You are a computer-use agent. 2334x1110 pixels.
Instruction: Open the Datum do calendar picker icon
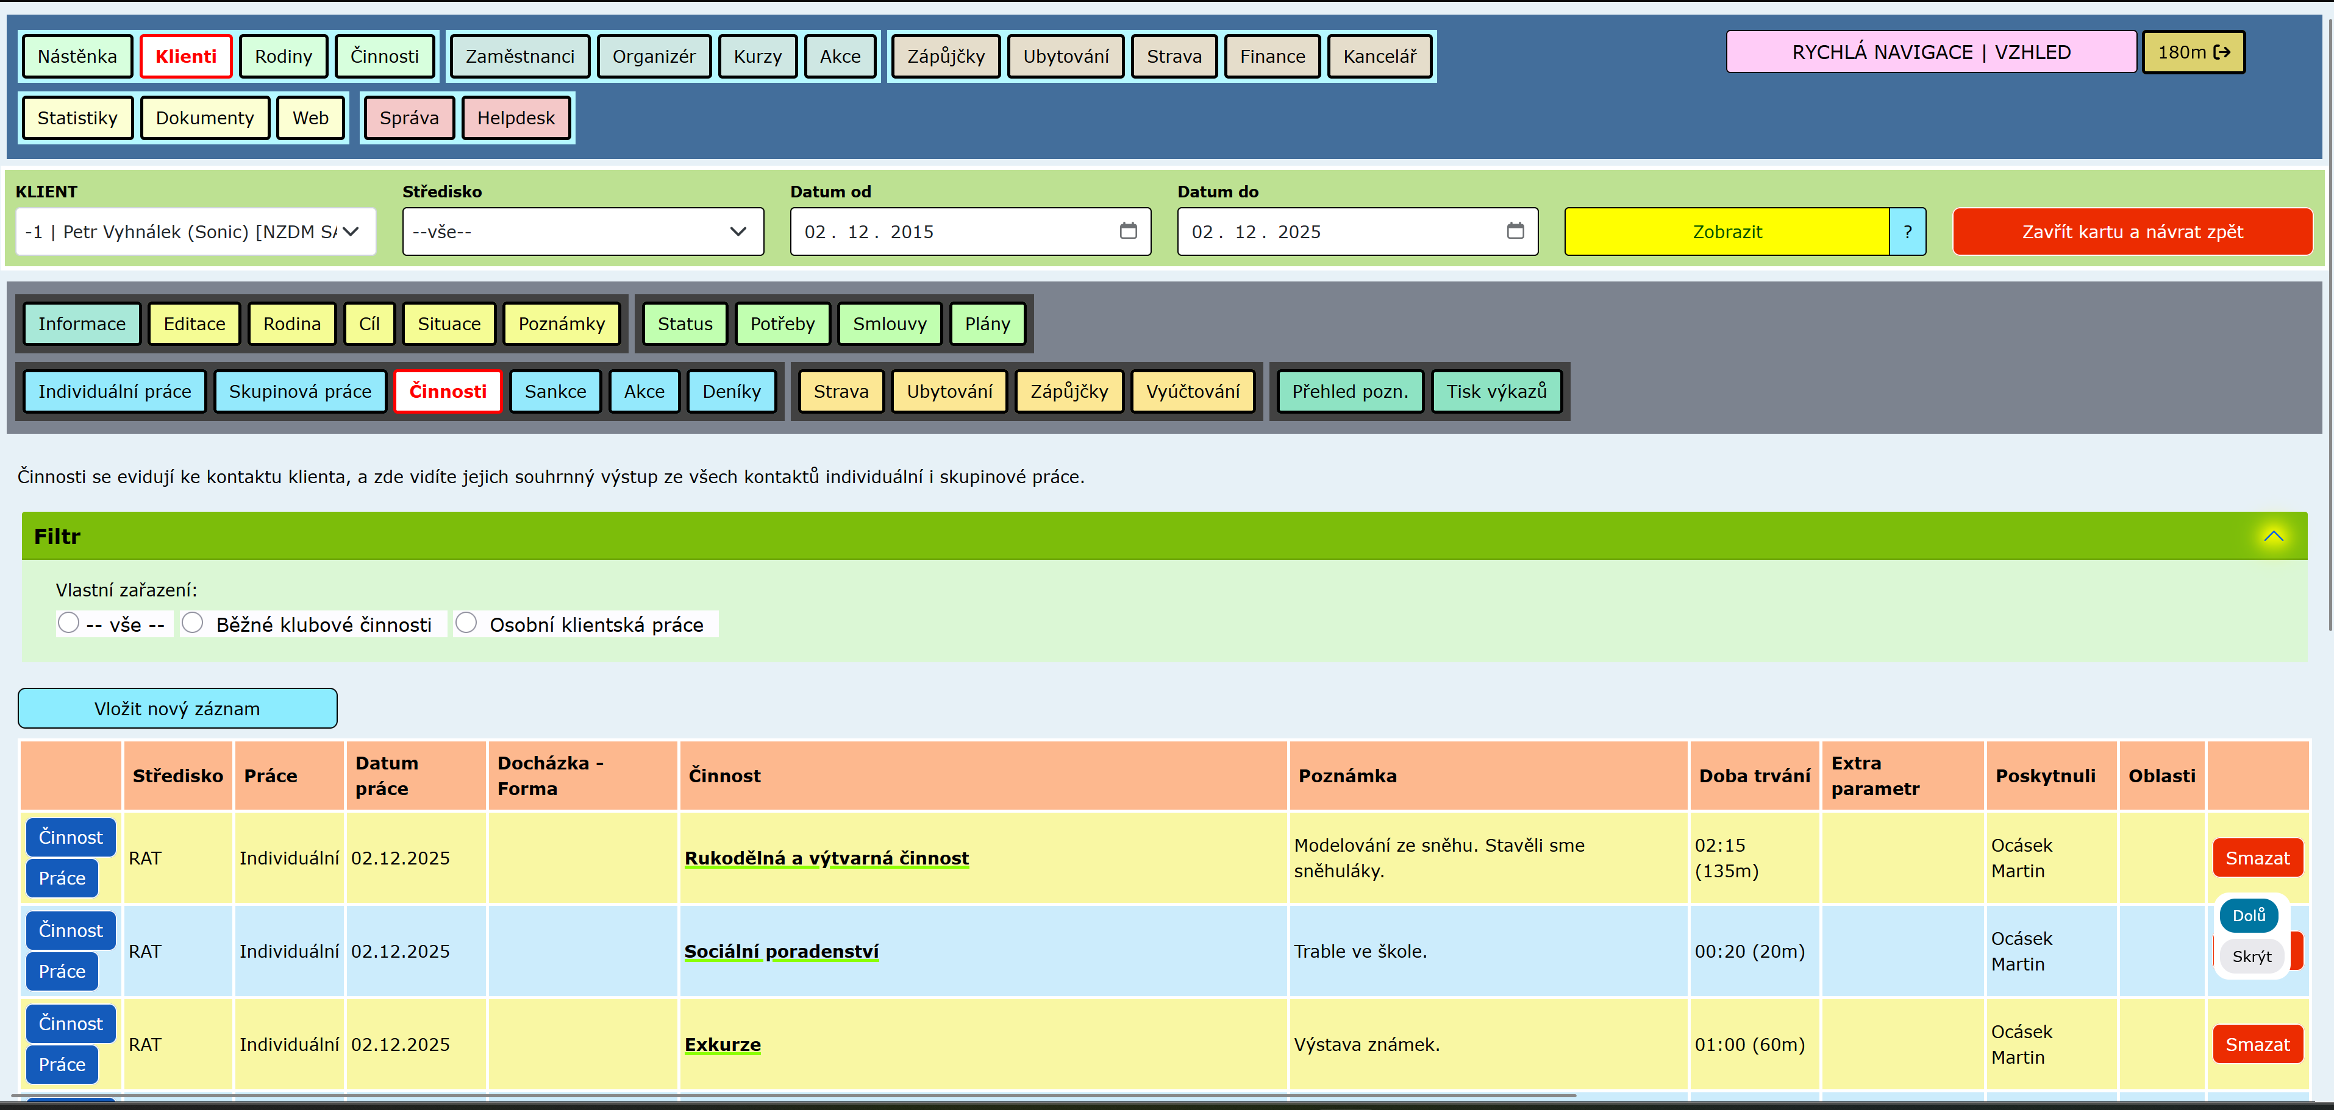point(1515,231)
